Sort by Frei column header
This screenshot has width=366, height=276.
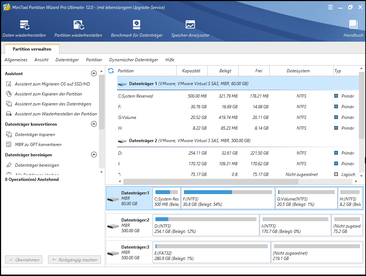pos(254,71)
